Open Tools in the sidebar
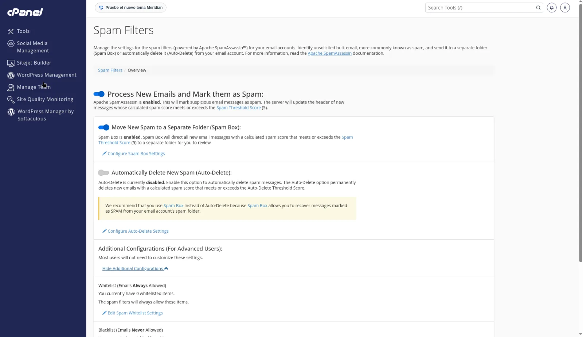This screenshot has width=583, height=337. (23, 31)
